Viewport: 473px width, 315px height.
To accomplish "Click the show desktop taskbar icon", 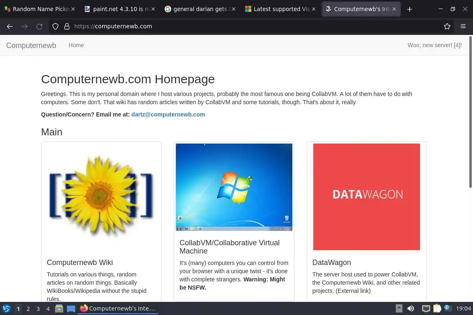I will [71, 309].
